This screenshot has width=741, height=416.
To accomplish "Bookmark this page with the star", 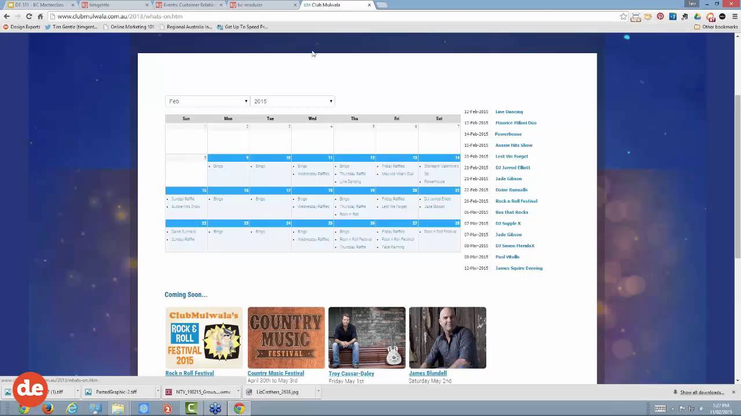I will [x=623, y=16].
